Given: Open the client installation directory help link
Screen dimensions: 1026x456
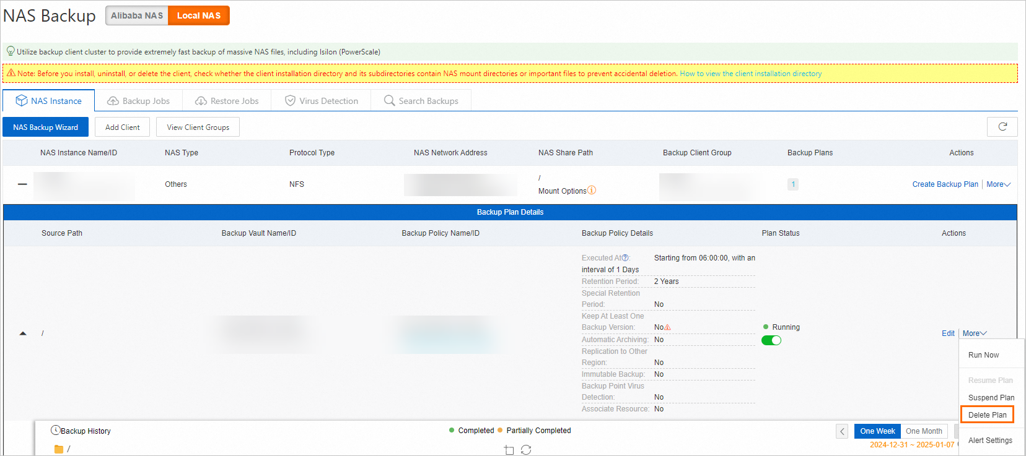Looking at the screenshot, I should tap(751, 74).
